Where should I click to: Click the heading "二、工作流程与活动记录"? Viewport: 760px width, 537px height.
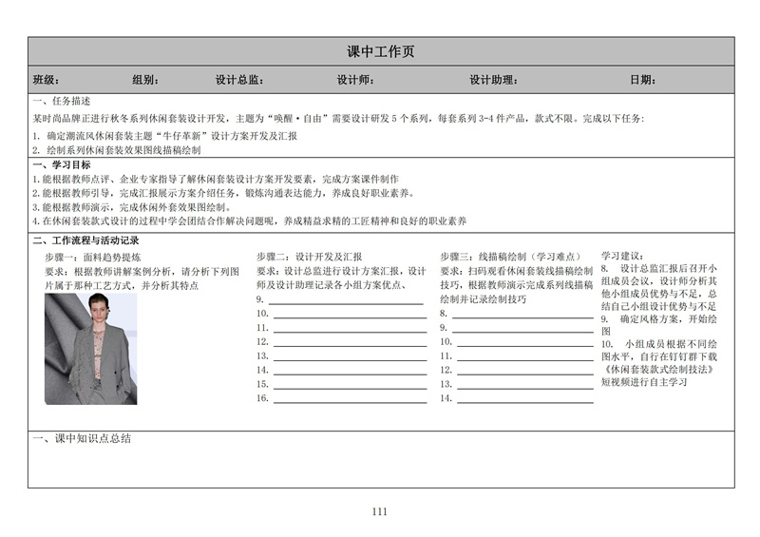(x=85, y=240)
